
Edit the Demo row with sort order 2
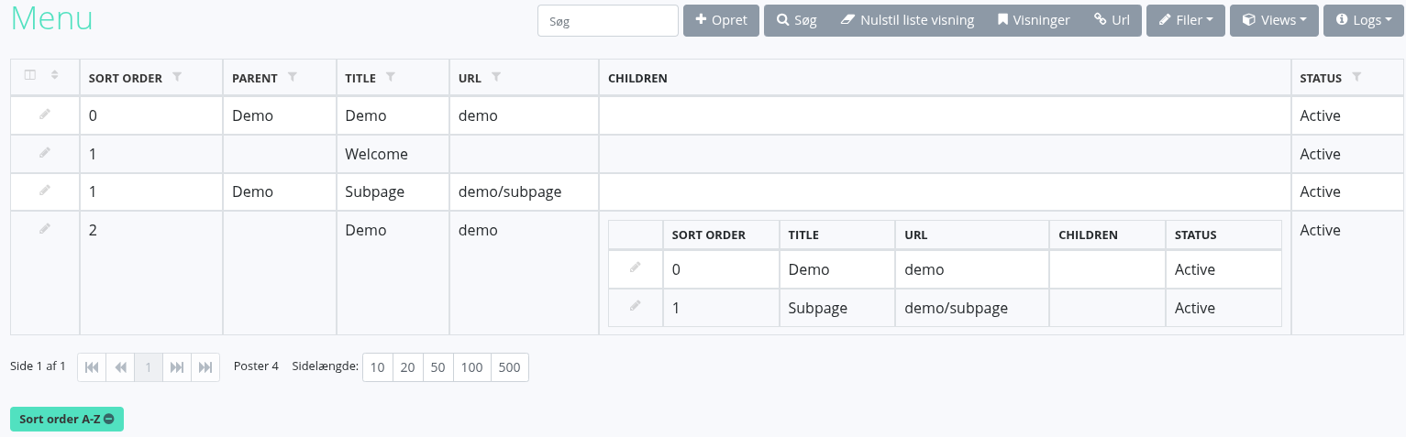point(45,228)
